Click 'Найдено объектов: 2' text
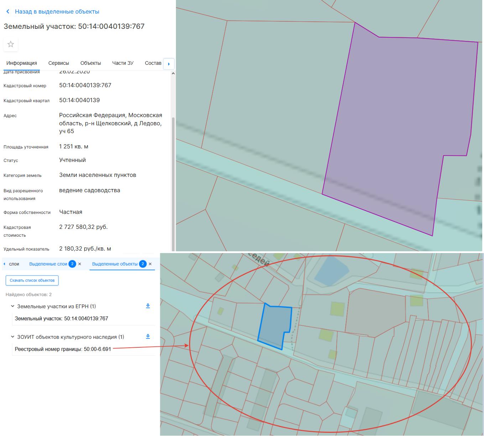 coord(28,295)
